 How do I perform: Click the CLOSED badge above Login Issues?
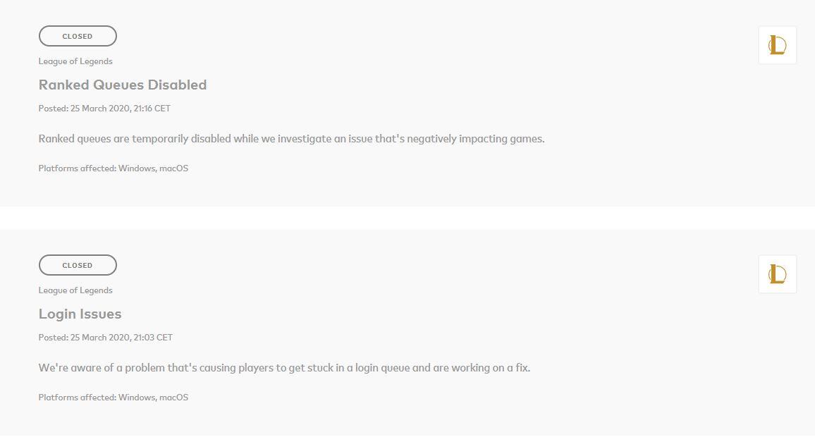(78, 265)
